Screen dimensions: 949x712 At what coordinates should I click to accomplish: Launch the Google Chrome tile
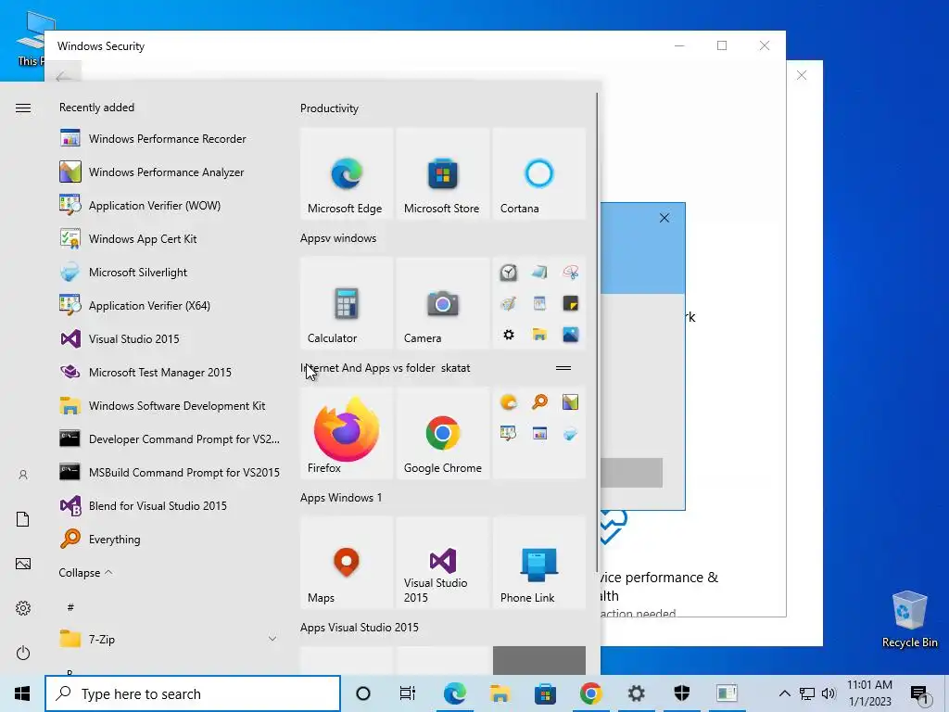coord(442,433)
